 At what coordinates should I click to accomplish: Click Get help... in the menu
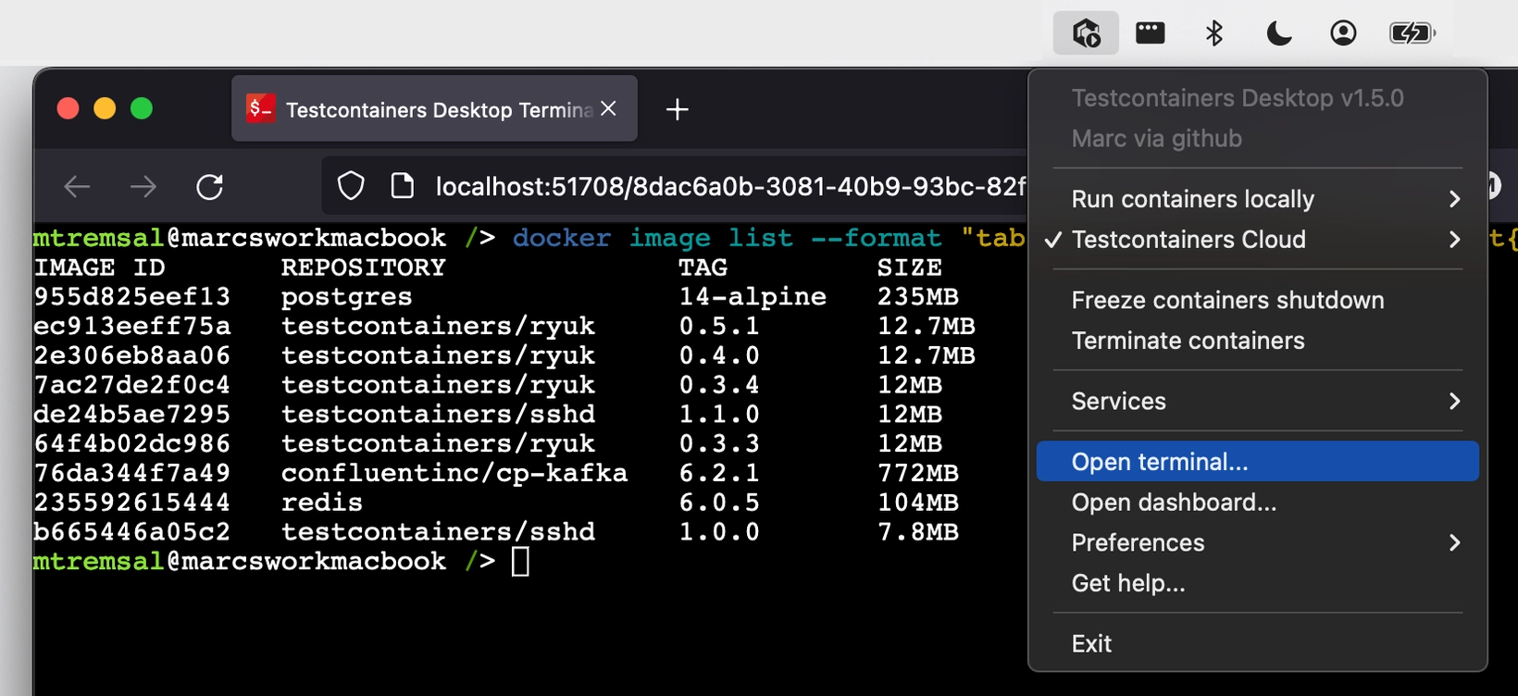1128,583
